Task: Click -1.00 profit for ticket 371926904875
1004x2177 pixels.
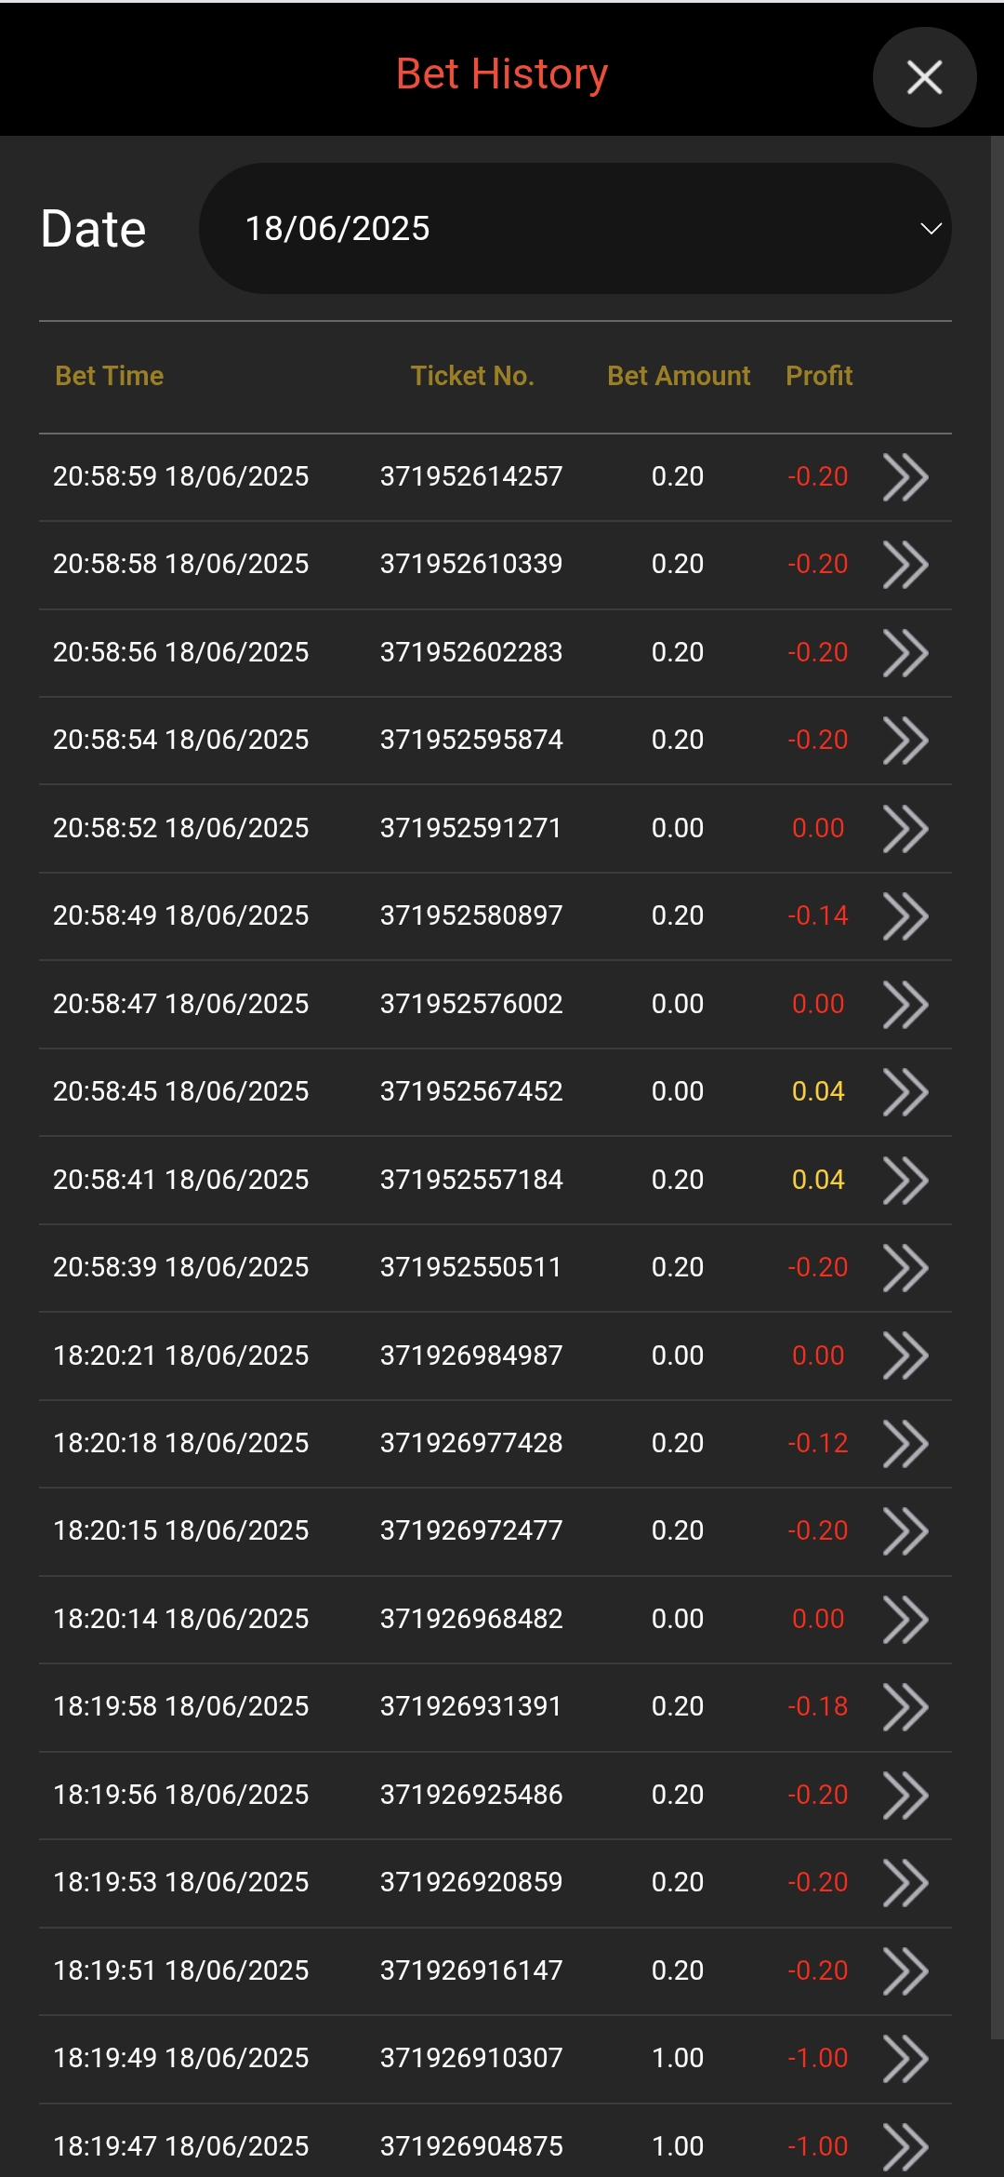Action: point(818,2146)
